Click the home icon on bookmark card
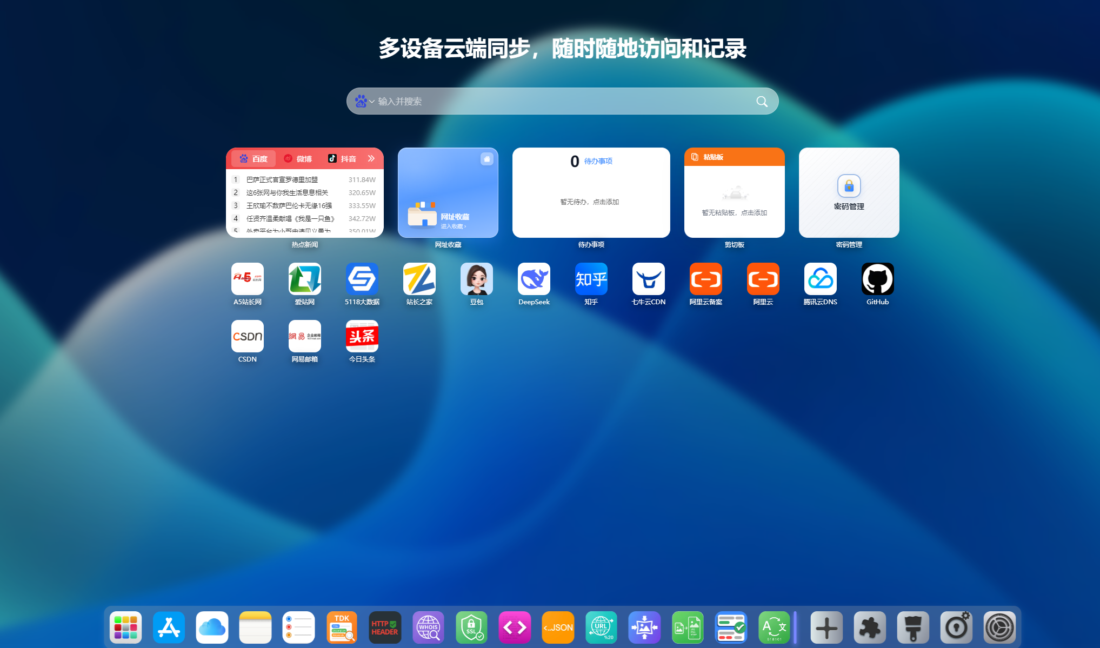 coord(487,159)
